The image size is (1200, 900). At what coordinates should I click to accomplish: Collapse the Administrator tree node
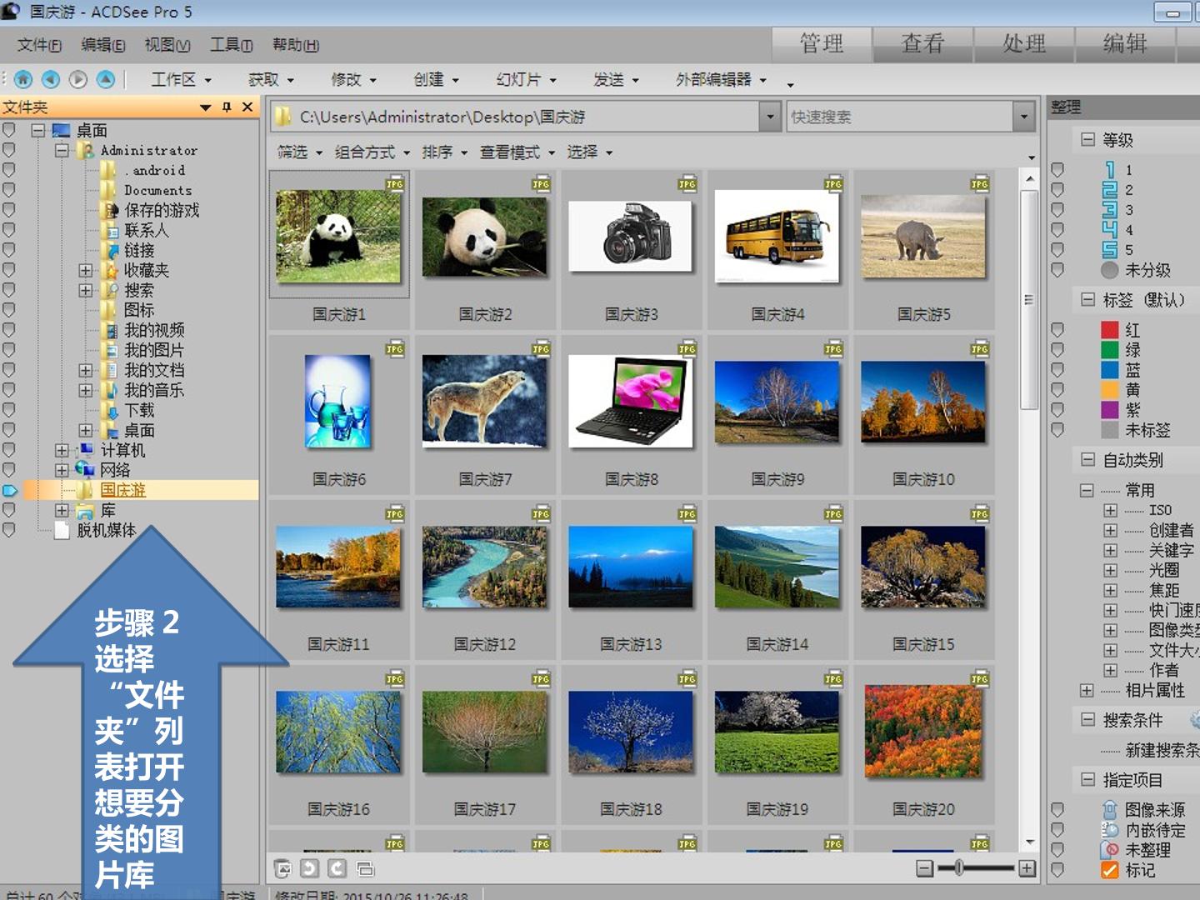pos(62,150)
